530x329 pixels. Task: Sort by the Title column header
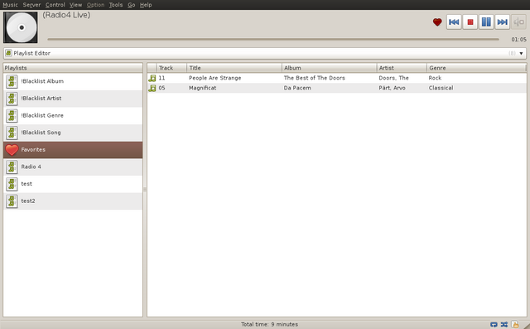pos(234,68)
